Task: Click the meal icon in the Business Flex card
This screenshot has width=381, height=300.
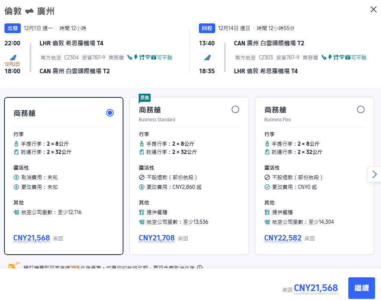Action: tap(267, 212)
